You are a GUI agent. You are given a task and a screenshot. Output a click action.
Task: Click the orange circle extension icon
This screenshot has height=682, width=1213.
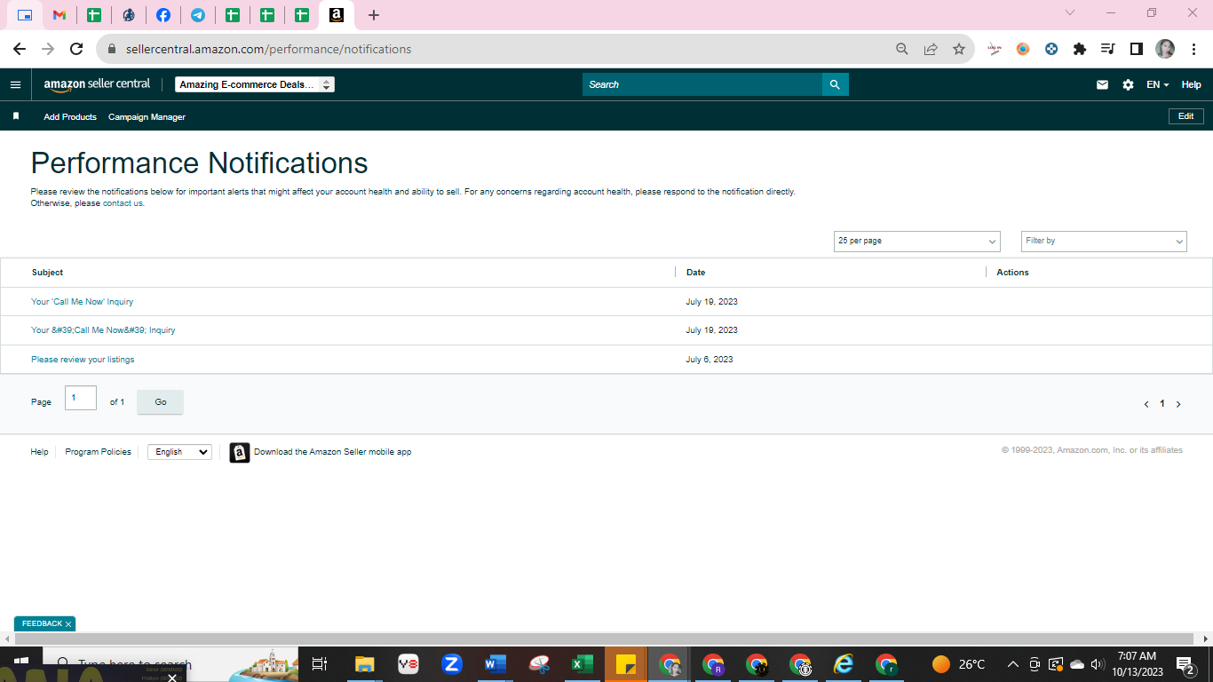pos(1023,49)
